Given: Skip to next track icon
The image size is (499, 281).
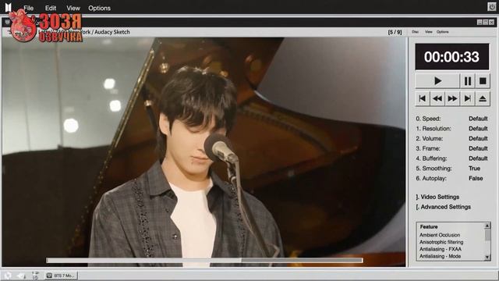Looking at the screenshot, I should (x=467, y=98).
